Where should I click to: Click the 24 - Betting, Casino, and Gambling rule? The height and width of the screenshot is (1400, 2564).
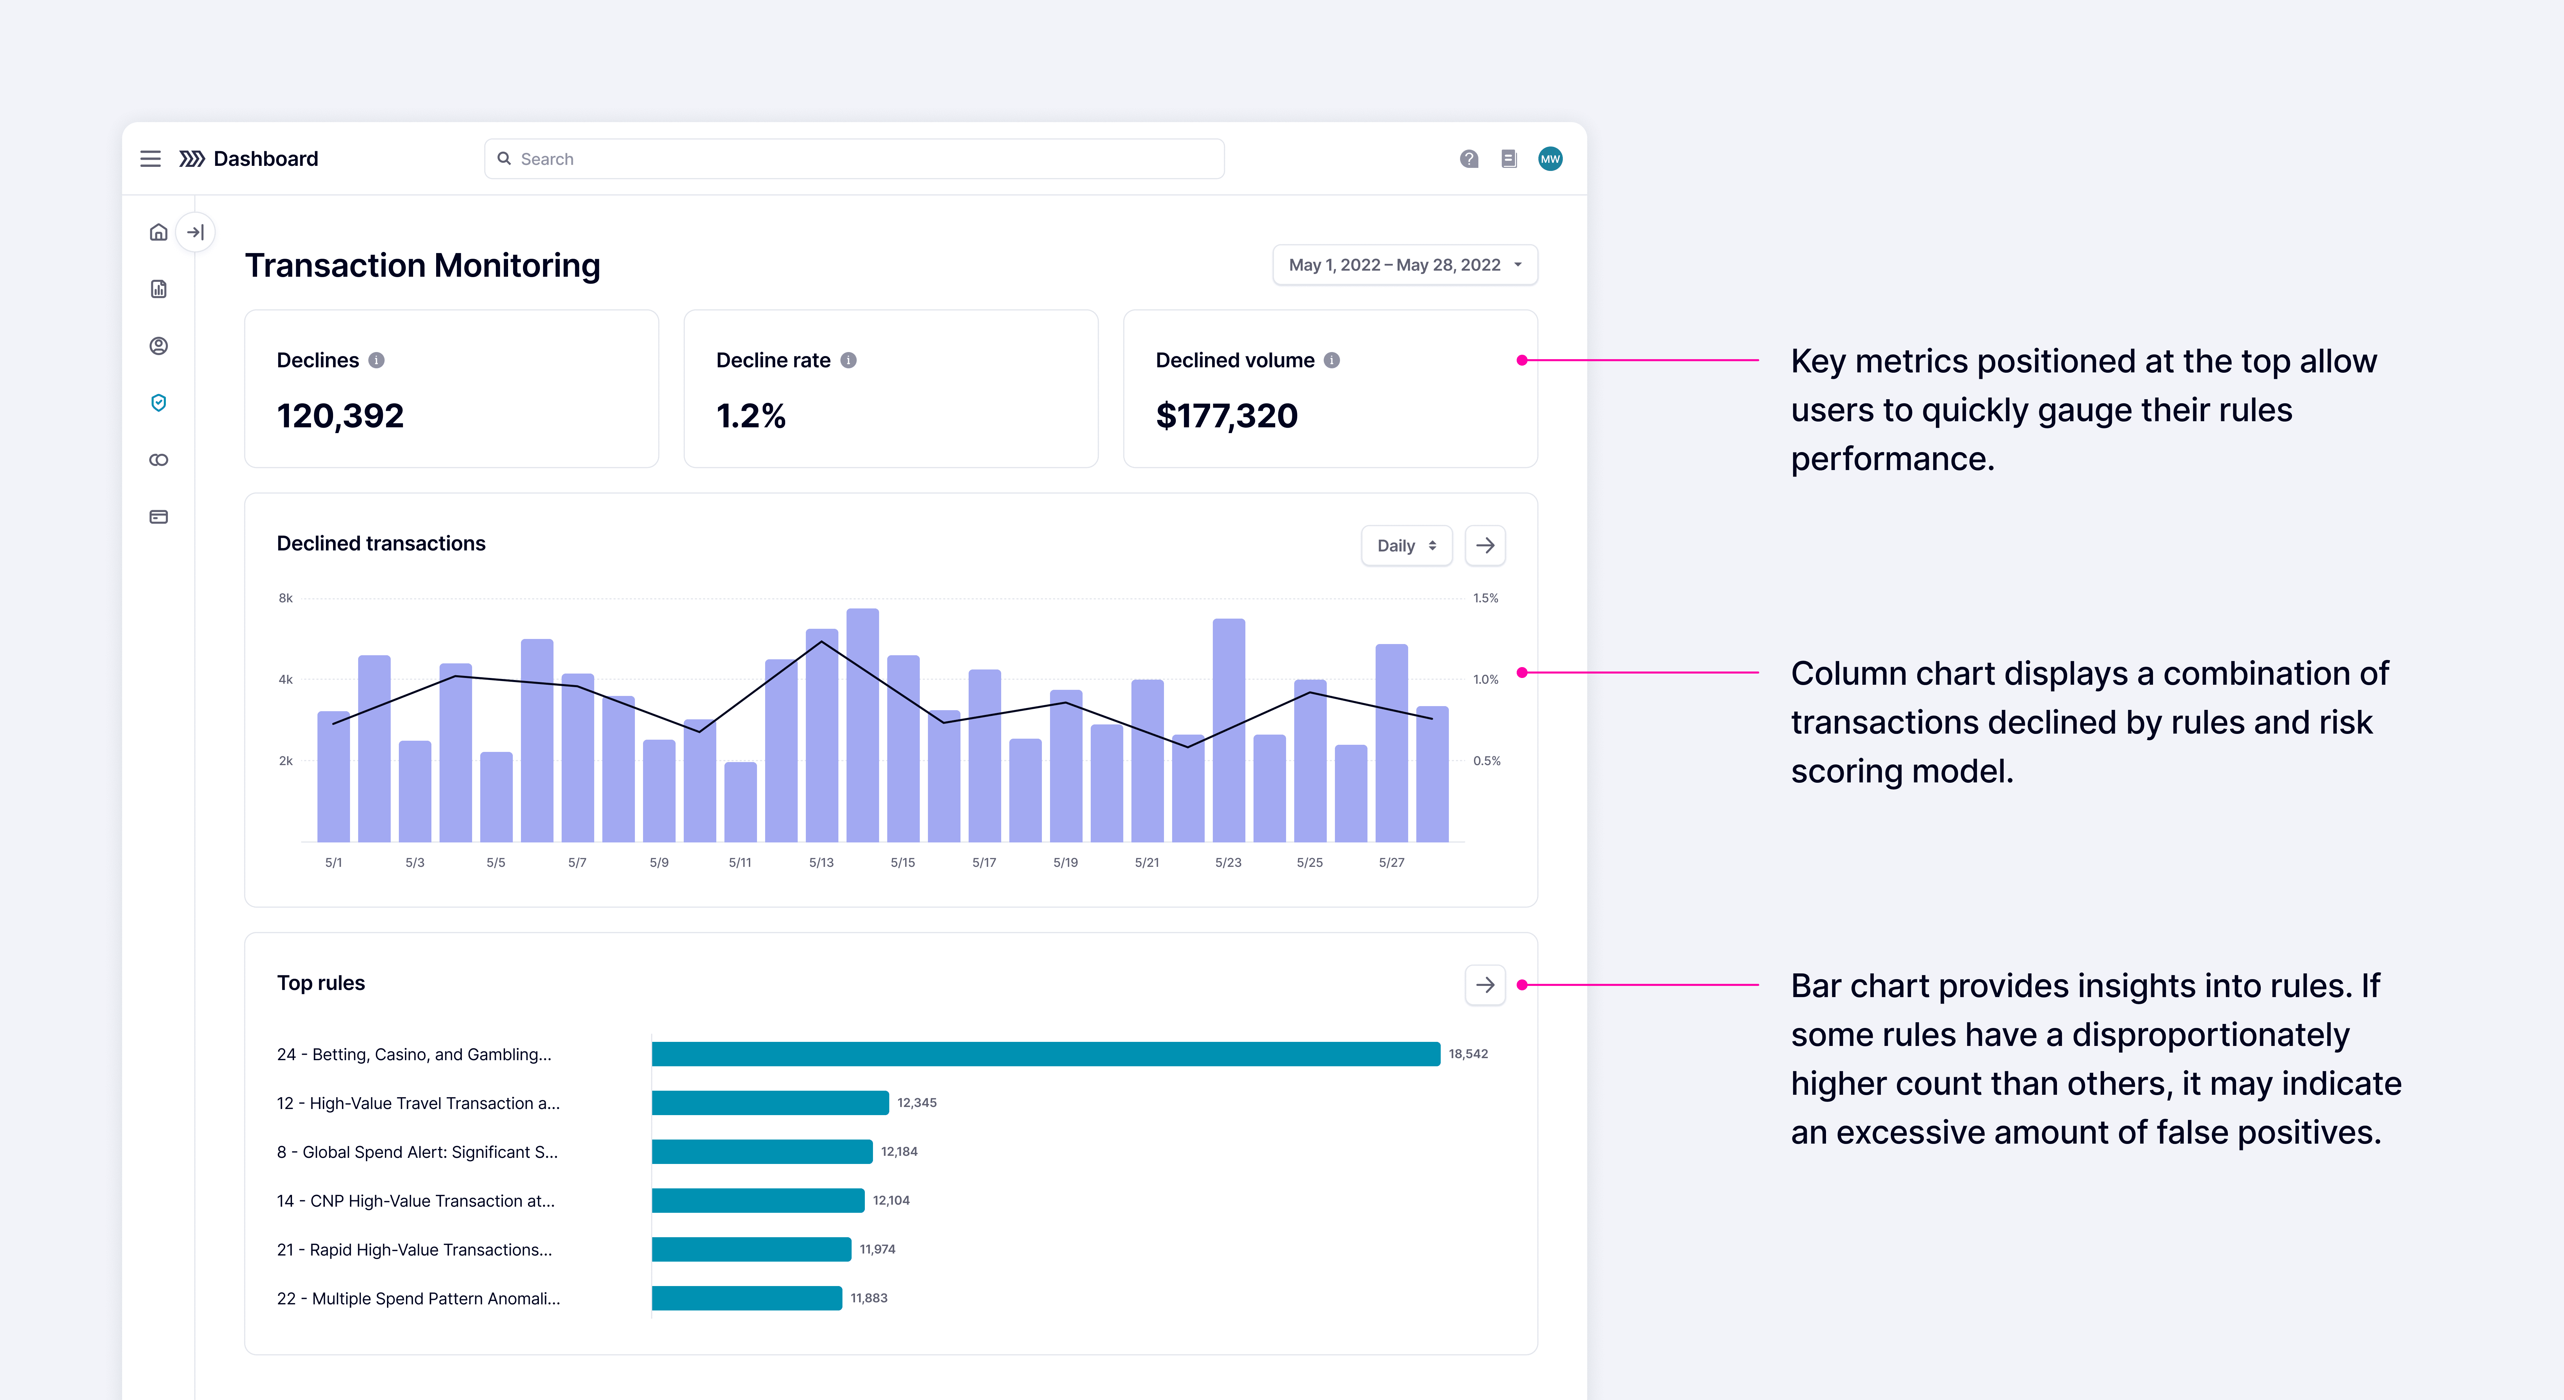click(414, 1055)
